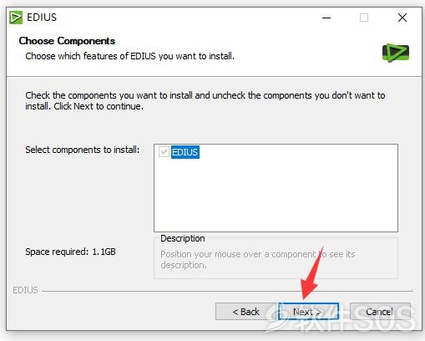Click the Description group label
This screenshot has width=425, height=341.
[x=183, y=238]
